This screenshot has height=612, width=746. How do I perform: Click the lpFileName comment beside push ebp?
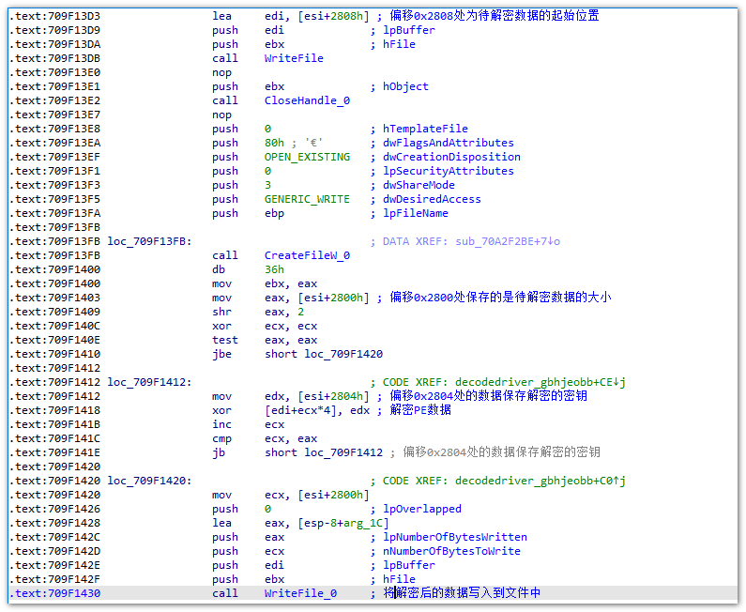click(419, 213)
